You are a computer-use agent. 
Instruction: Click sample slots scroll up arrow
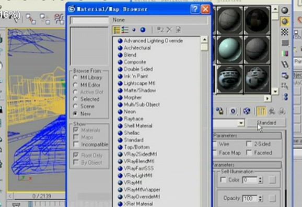[275, 9]
